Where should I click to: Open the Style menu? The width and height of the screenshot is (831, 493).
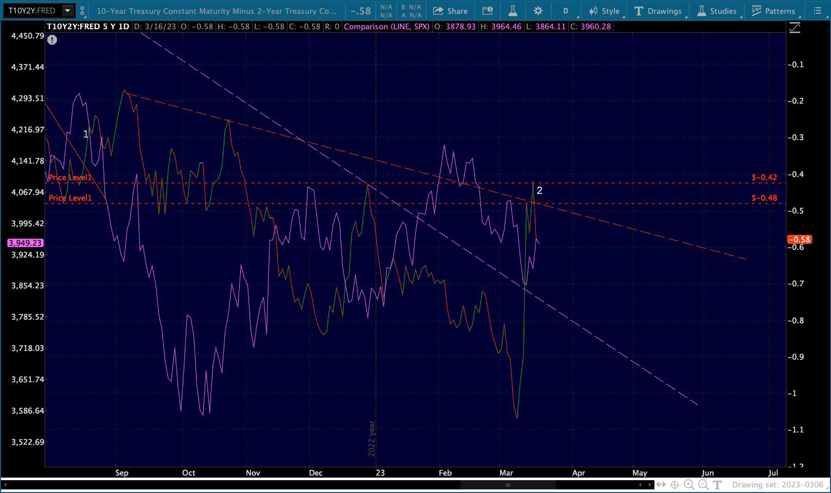coord(605,11)
